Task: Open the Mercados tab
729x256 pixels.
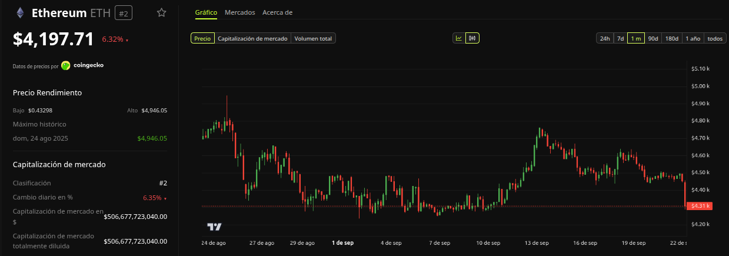Action: pos(240,12)
